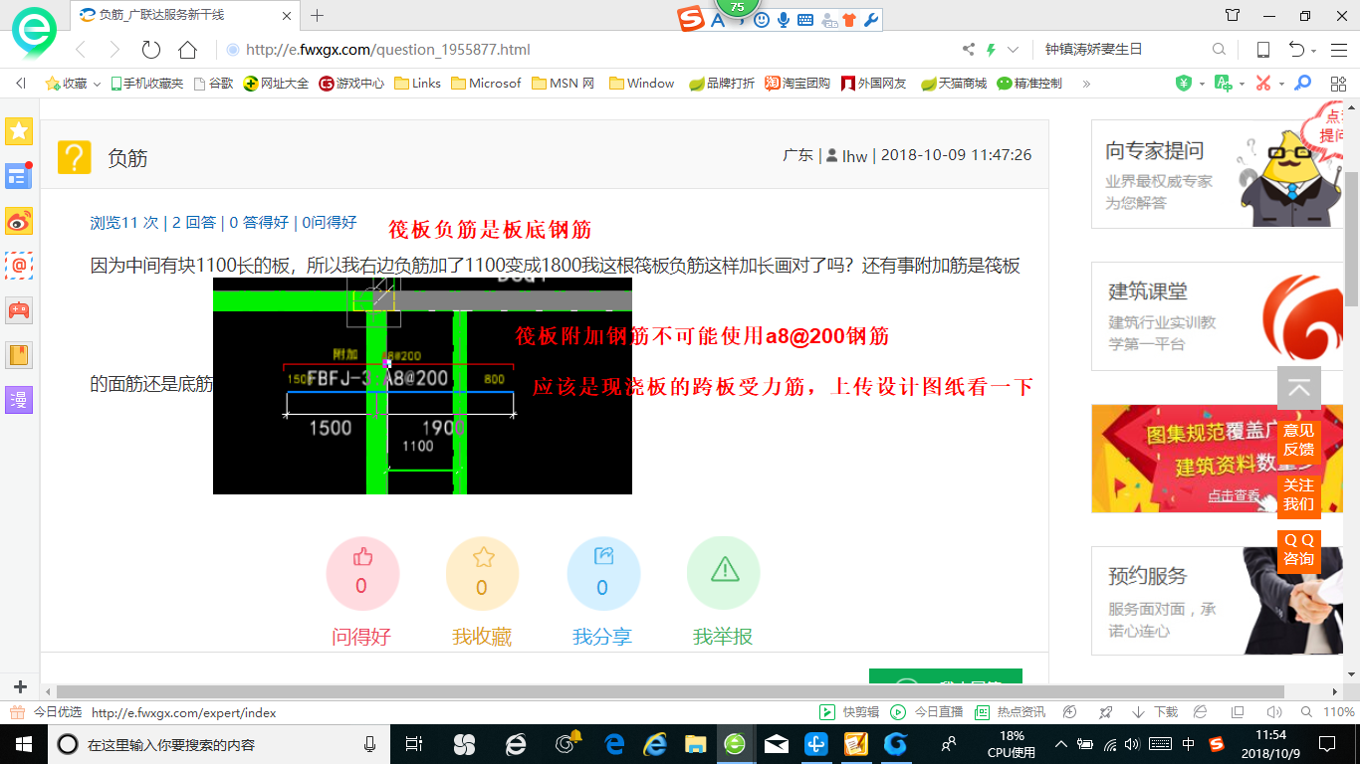This screenshot has height=764, width=1360.
Task: Expand the 收藏 dropdown arrow
Action: (x=97, y=85)
